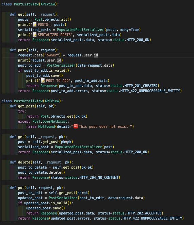
Task: Click the get_post method definition name
Action: pyautogui.click(x=26, y=106)
